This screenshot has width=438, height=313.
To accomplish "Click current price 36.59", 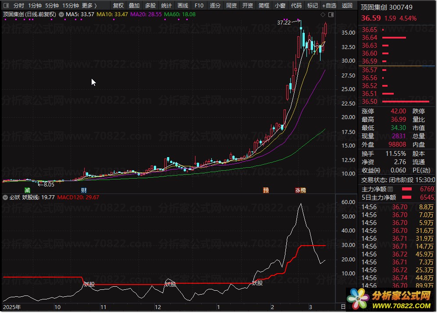I will (370, 18).
